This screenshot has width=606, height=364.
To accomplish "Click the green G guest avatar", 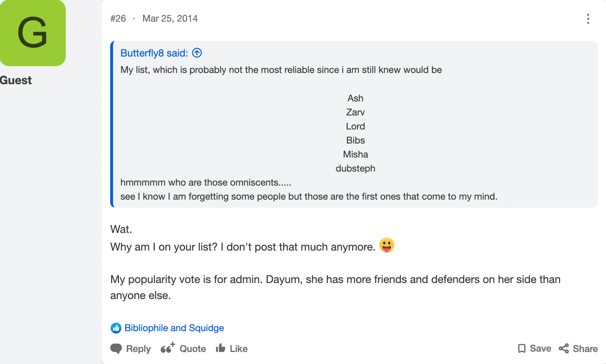I will [x=33, y=33].
